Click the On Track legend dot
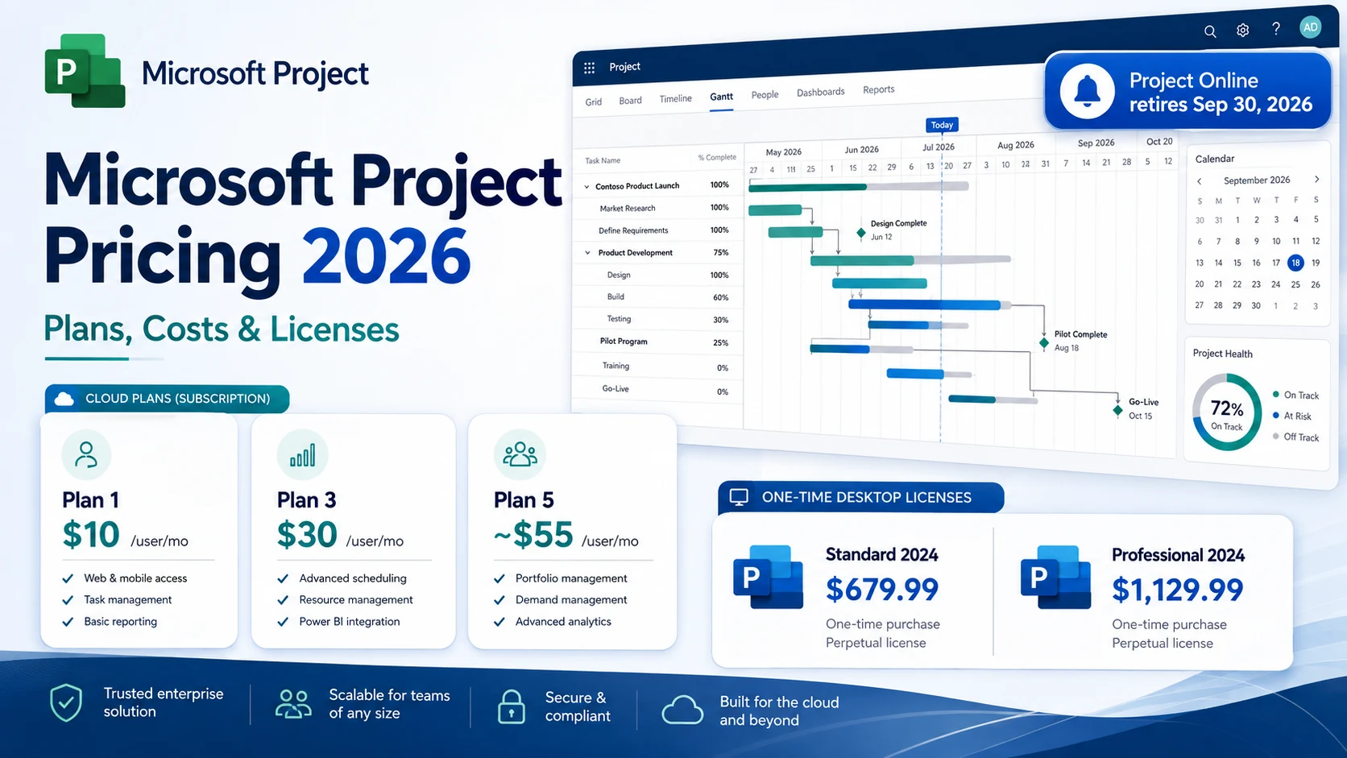This screenshot has height=758, width=1347. (x=1276, y=395)
